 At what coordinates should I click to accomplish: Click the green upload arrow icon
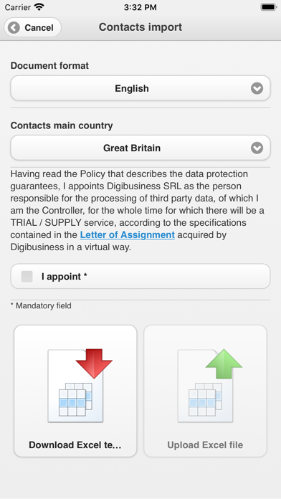click(224, 363)
